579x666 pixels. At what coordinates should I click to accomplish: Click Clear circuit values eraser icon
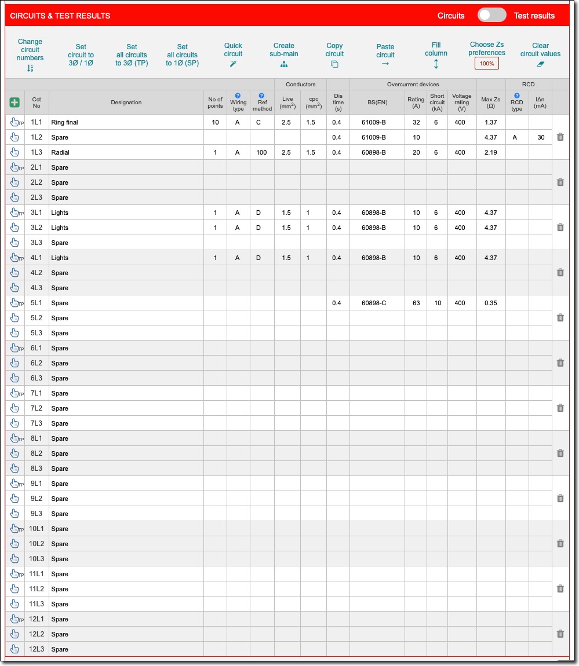coord(540,64)
